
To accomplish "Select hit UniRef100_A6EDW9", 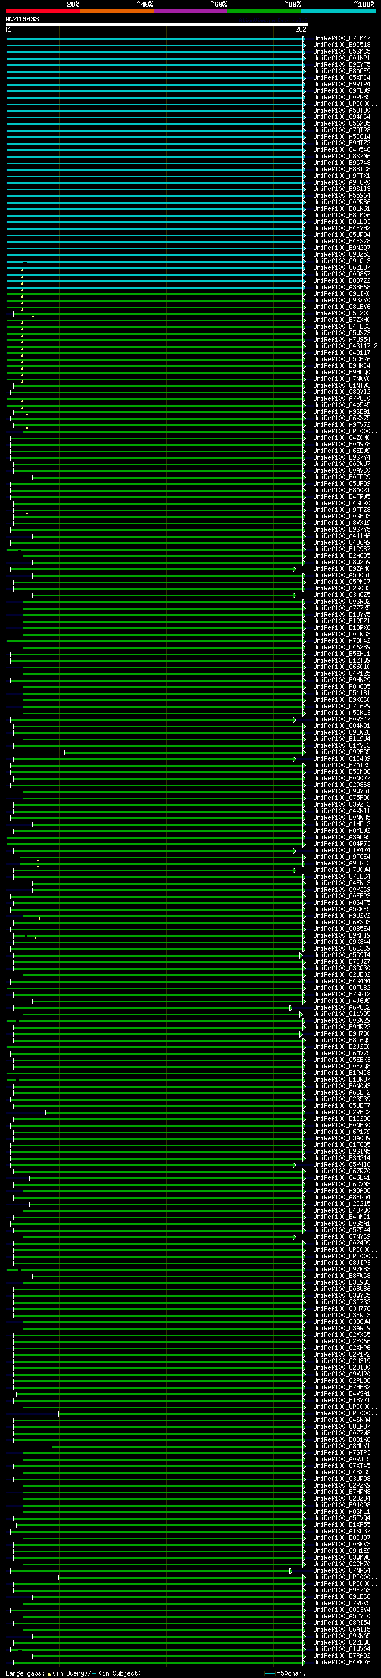I will (x=342, y=451).
